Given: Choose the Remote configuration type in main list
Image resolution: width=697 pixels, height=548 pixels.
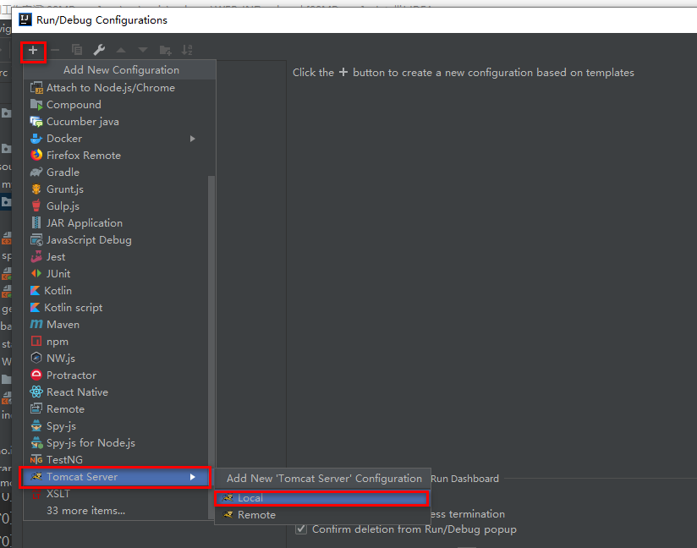Looking at the screenshot, I should (x=117, y=409).
